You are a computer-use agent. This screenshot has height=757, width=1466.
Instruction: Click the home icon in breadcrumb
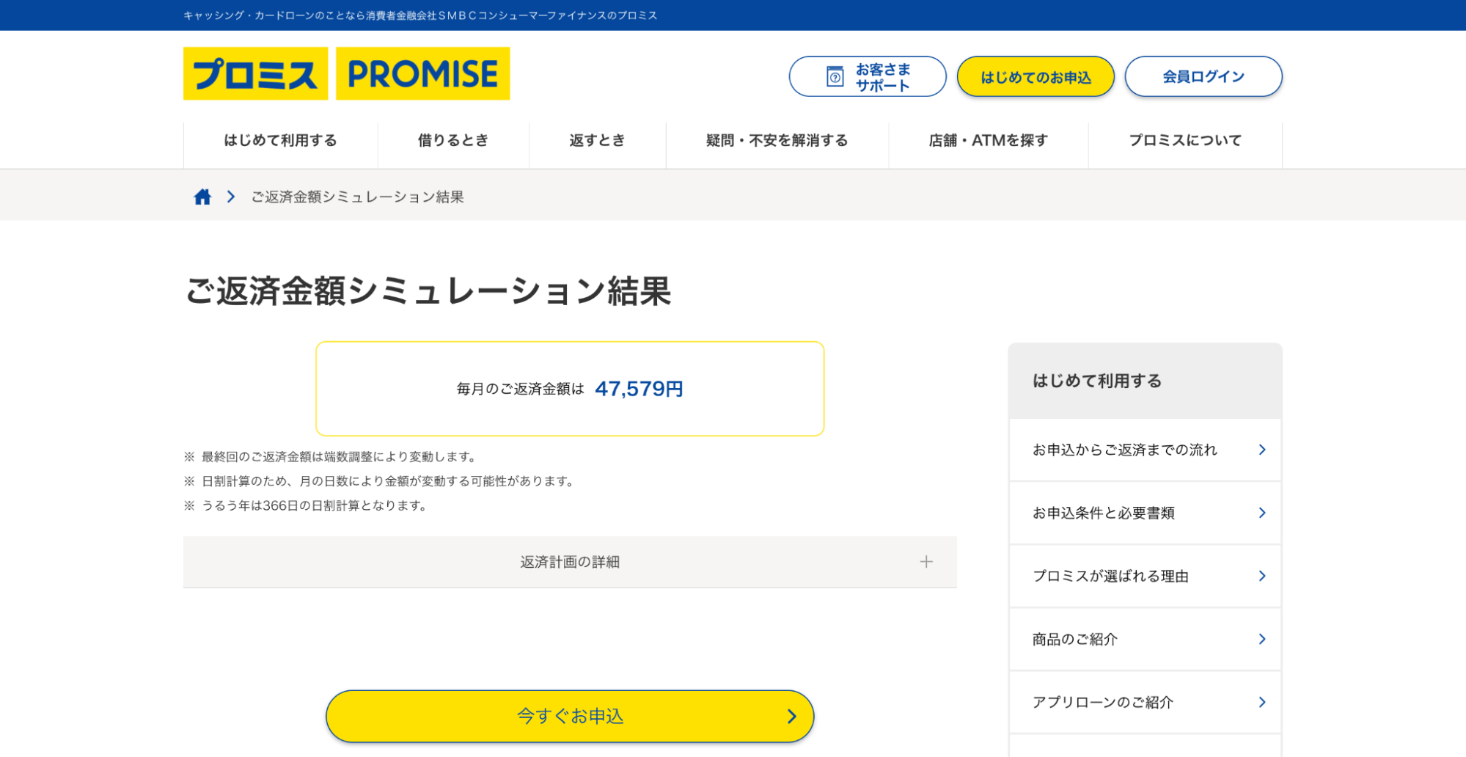click(202, 197)
